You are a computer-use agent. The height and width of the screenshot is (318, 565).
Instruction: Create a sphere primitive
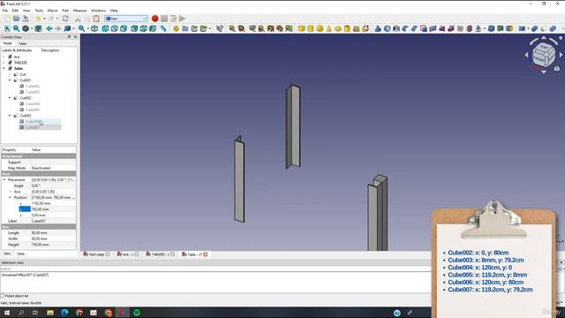(320, 28)
